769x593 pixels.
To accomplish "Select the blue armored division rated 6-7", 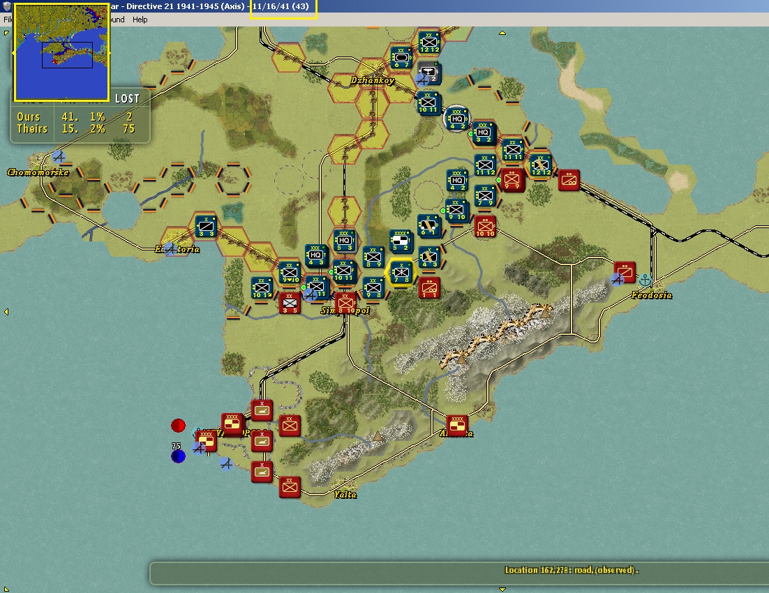I will 401,57.
